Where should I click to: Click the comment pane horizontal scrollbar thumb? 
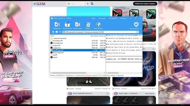pyautogui.click(x=113, y=73)
